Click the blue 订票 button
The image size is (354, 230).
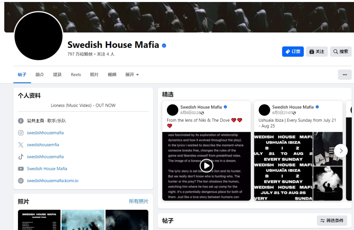click(293, 51)
